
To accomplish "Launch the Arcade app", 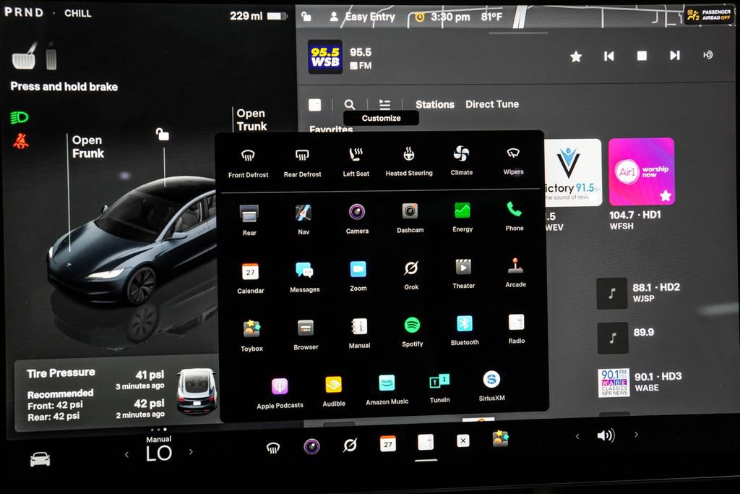I will [x=515, y=268].
